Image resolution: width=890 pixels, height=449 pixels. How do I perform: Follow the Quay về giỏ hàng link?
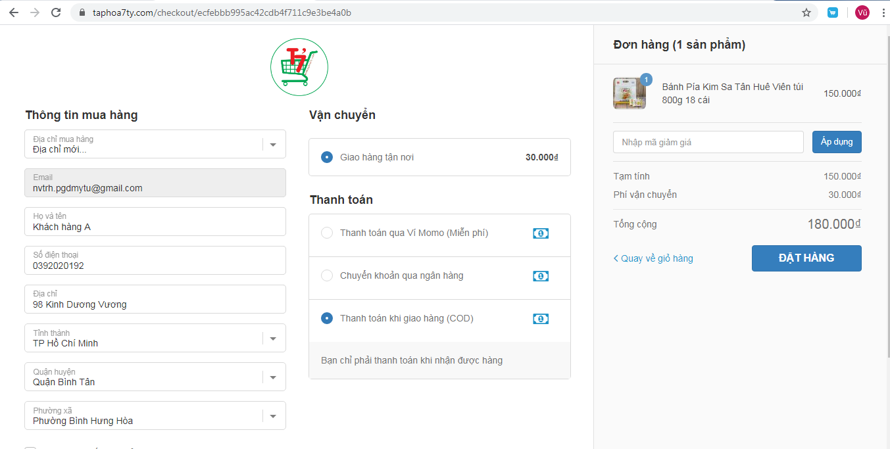click(653, 258)
